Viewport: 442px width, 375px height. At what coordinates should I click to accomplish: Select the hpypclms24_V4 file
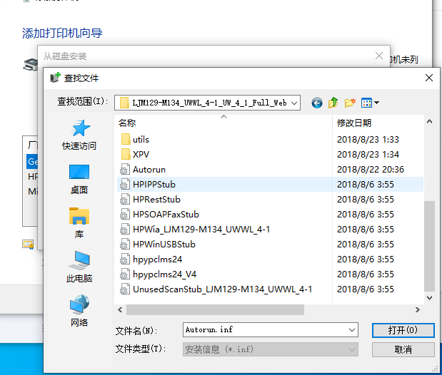164,274
